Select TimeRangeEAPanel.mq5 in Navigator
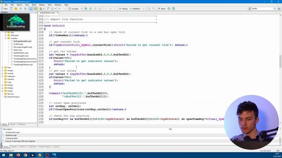The height and width of the screenshot is (158, 282). pos(23,65)
